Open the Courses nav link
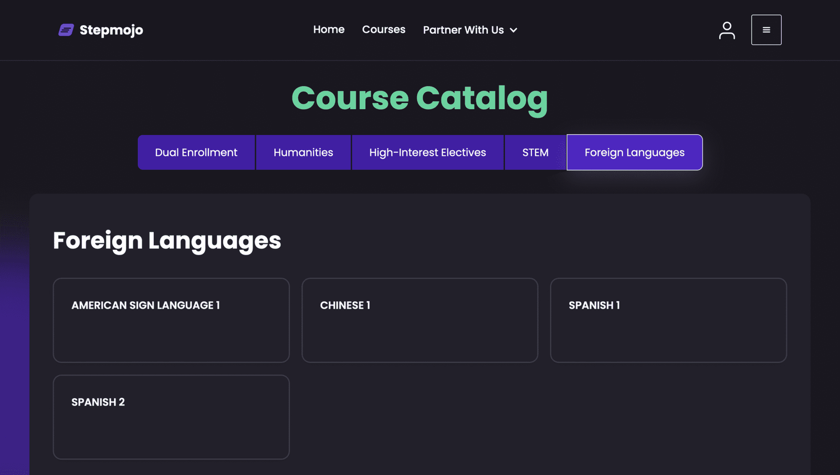Image resolution: width=840 pixels, height=475 pixels. click(x=383, y=29)
